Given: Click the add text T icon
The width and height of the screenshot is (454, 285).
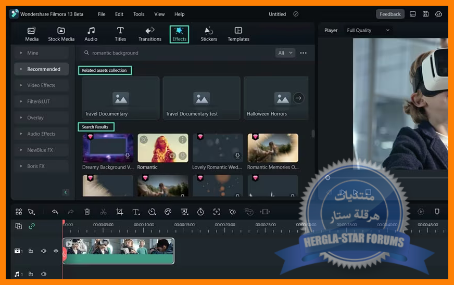Looking at the screenshot, I should coord(136,212).
